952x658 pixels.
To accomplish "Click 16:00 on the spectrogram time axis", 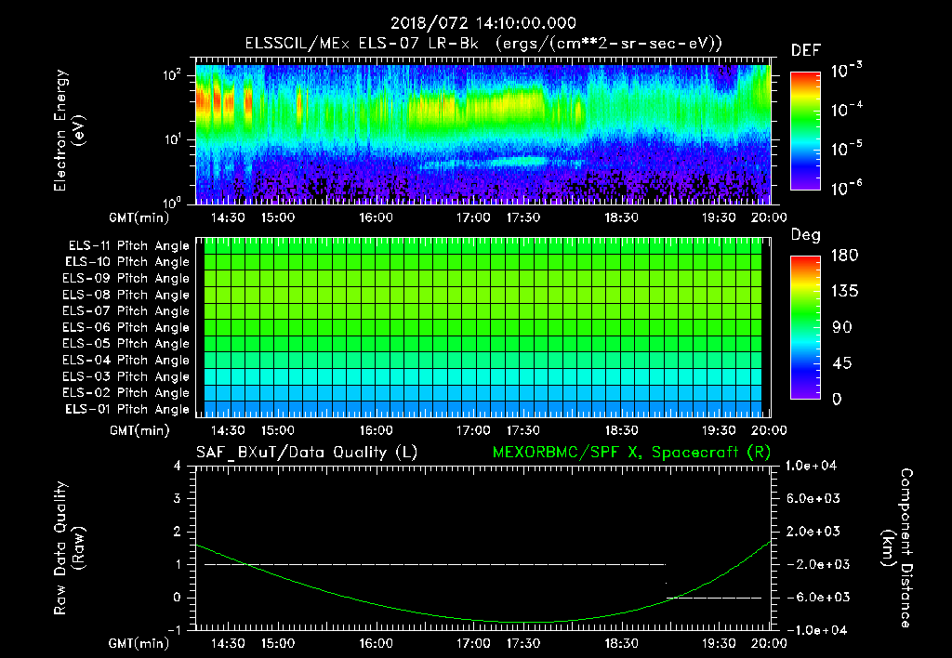I will click(376, 217).
